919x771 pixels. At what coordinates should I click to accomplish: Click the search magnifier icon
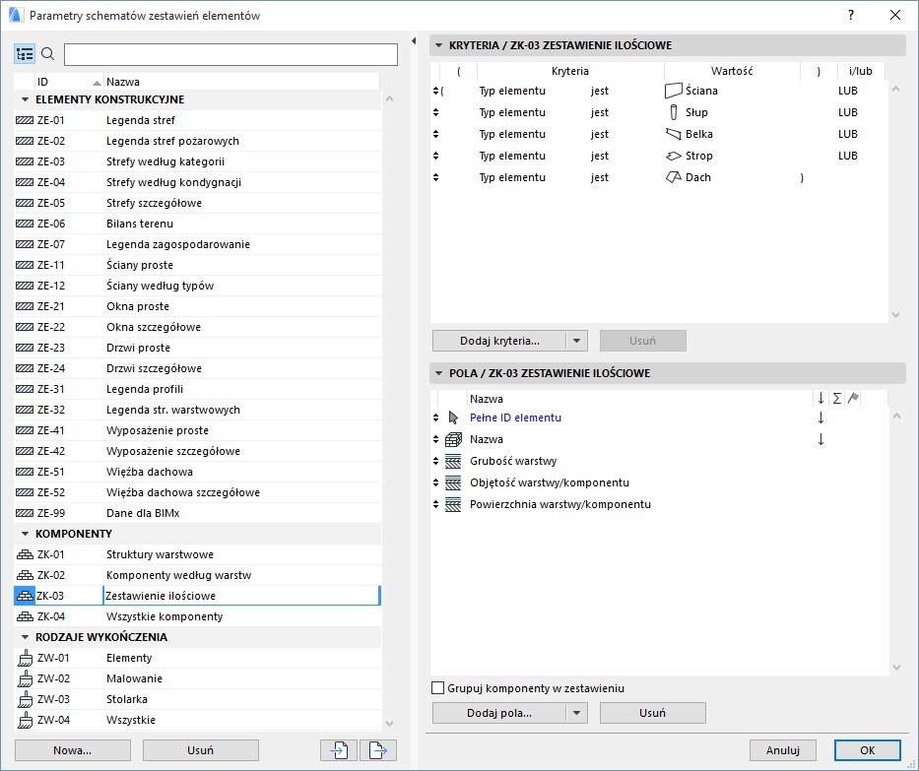pyautogui.click(x=48, y=54)
